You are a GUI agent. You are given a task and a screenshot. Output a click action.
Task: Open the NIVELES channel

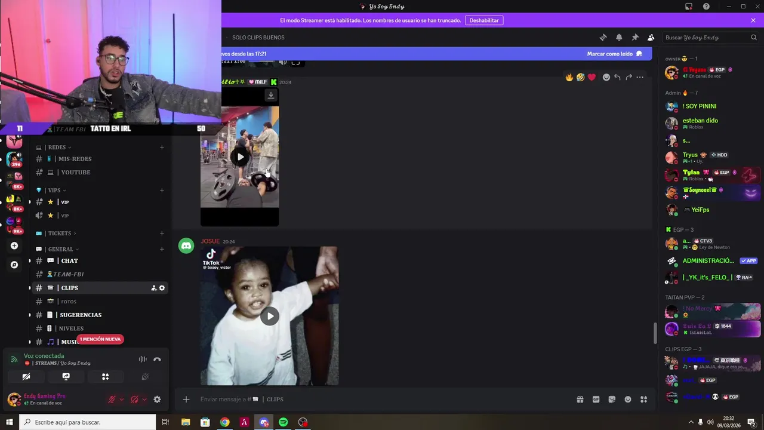click(100, 328)
